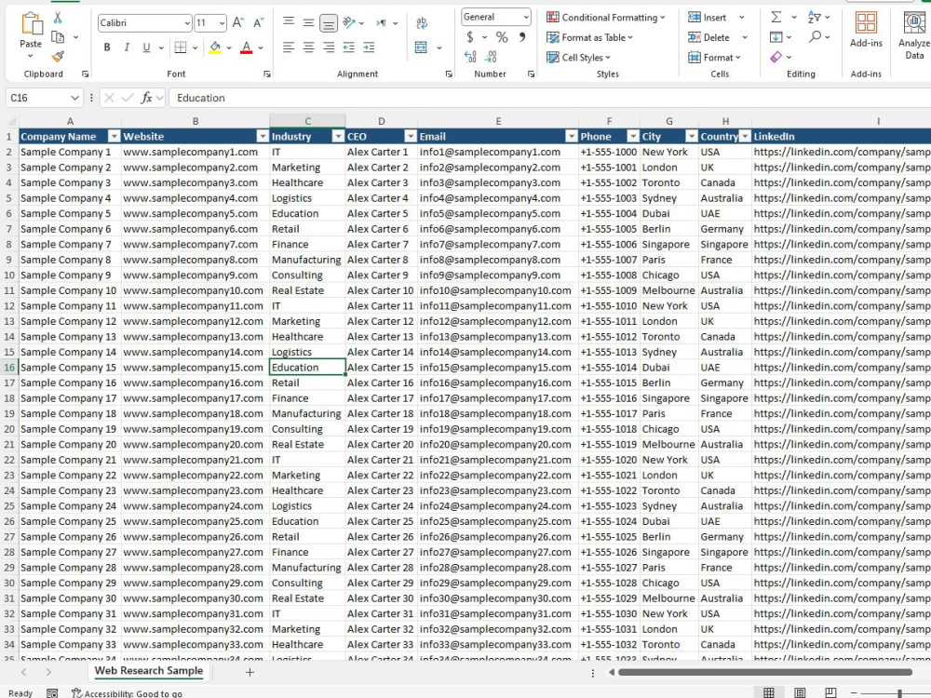The height and width of the screenshot is (698, 931).
Task: Click the Copy icon
Action: [58, 37]
